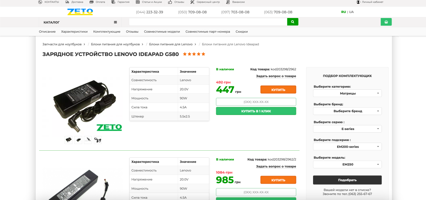Click first product thumbnail under main image

(68, 140)
